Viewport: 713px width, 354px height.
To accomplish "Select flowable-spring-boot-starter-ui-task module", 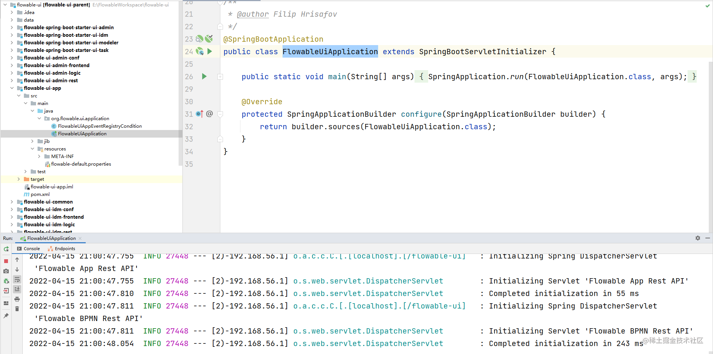I will coord(66,50).
